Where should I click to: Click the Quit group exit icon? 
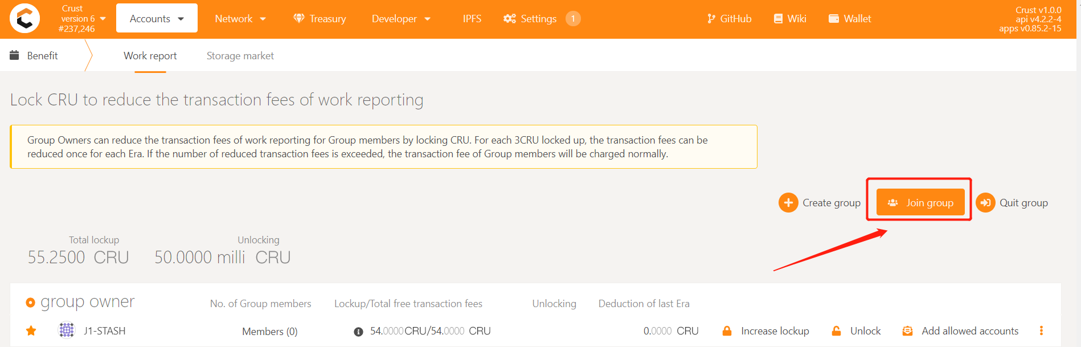click(985, 202)
